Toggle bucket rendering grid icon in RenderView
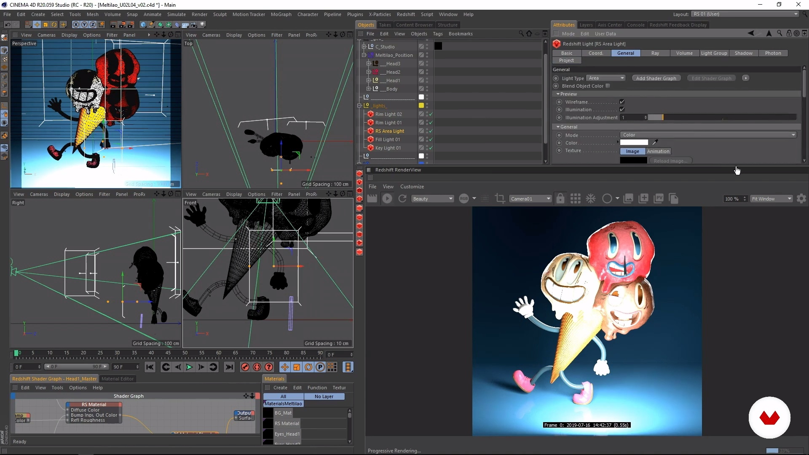This screenshot has width=809, height=455. (x=575, y=198)
